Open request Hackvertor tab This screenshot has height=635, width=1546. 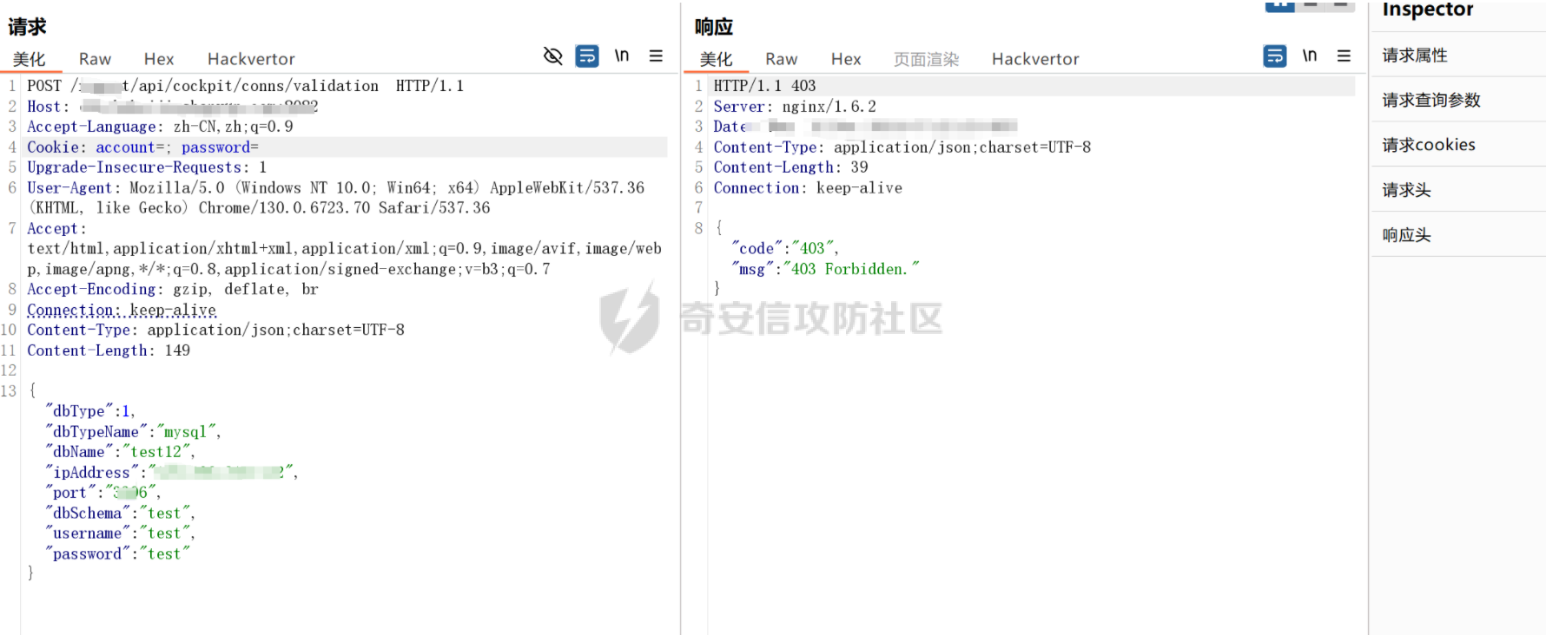(251, 59)
